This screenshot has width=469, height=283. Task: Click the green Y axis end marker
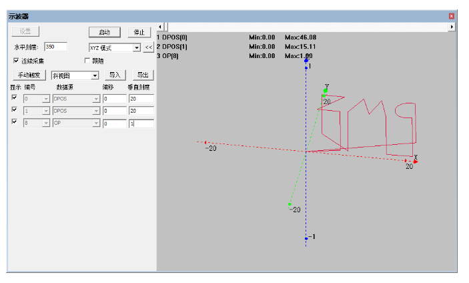click(x=326, y=91)
